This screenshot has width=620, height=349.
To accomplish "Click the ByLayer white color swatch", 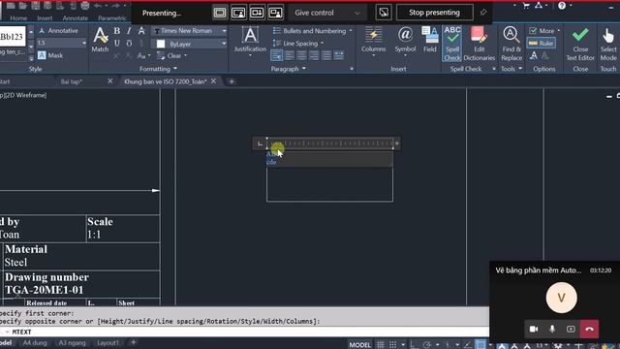I will pos(161,44).
